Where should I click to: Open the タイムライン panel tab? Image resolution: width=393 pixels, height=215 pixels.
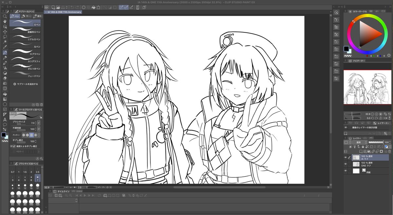61,191
